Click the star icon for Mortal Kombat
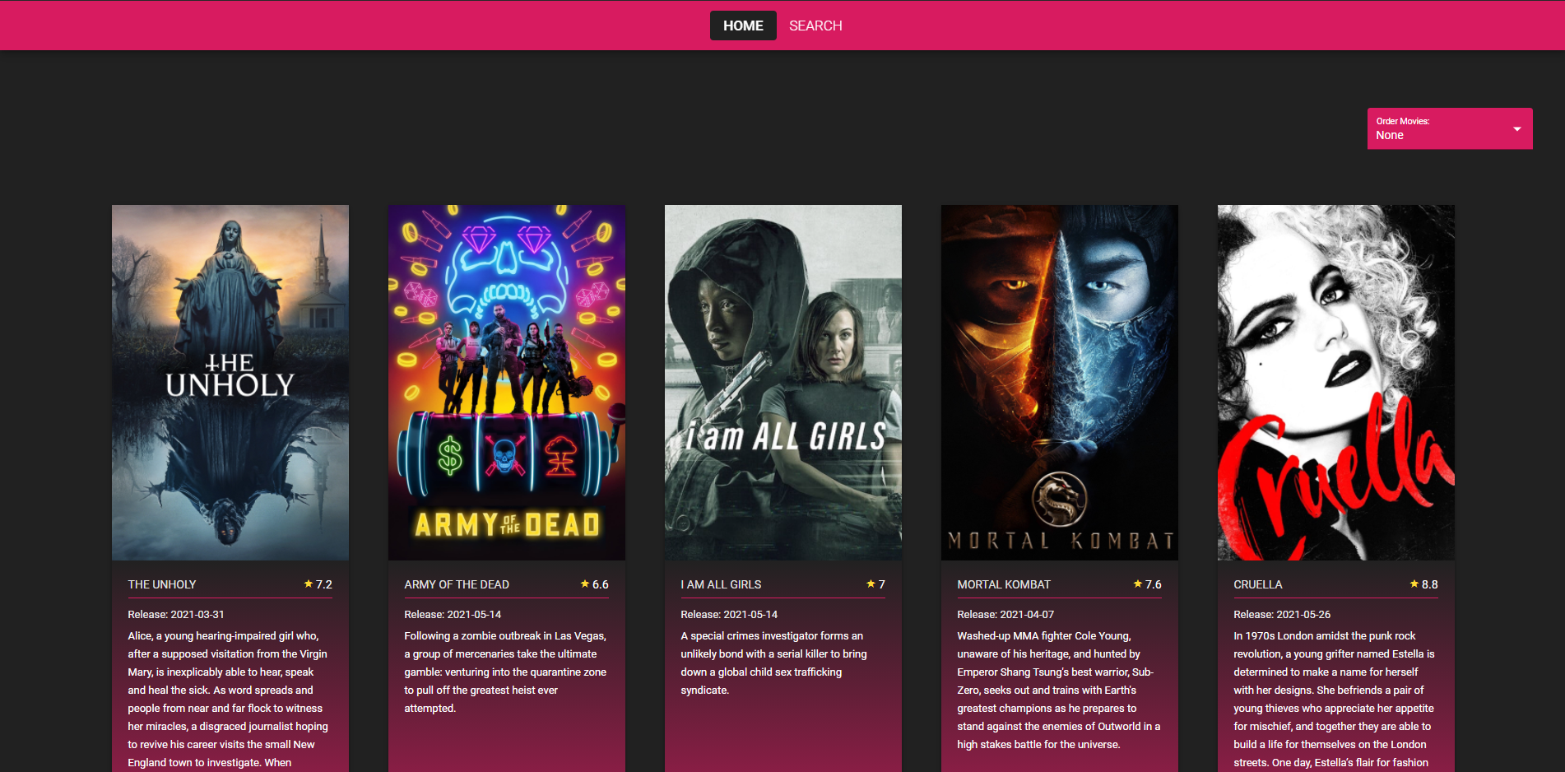The width and height of the screenshot is (1565, 772). 1138,584
